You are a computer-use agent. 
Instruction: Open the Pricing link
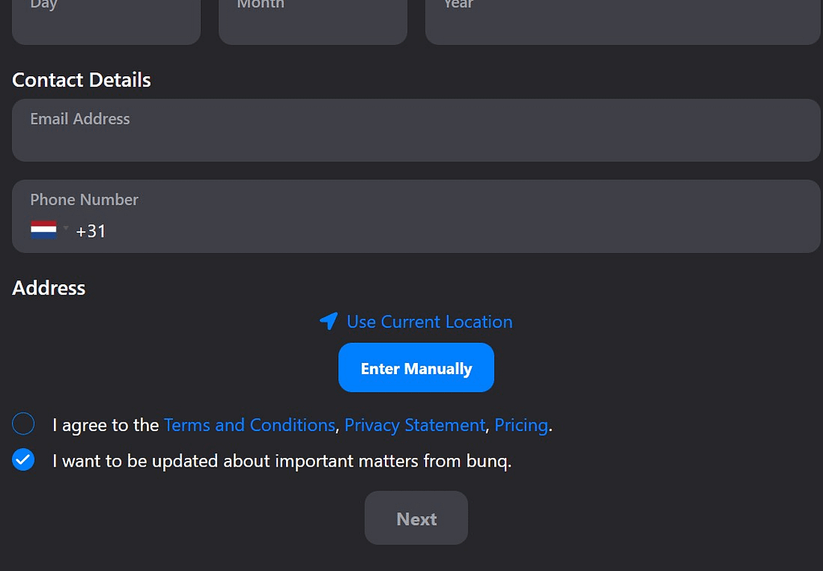point(521,425)
